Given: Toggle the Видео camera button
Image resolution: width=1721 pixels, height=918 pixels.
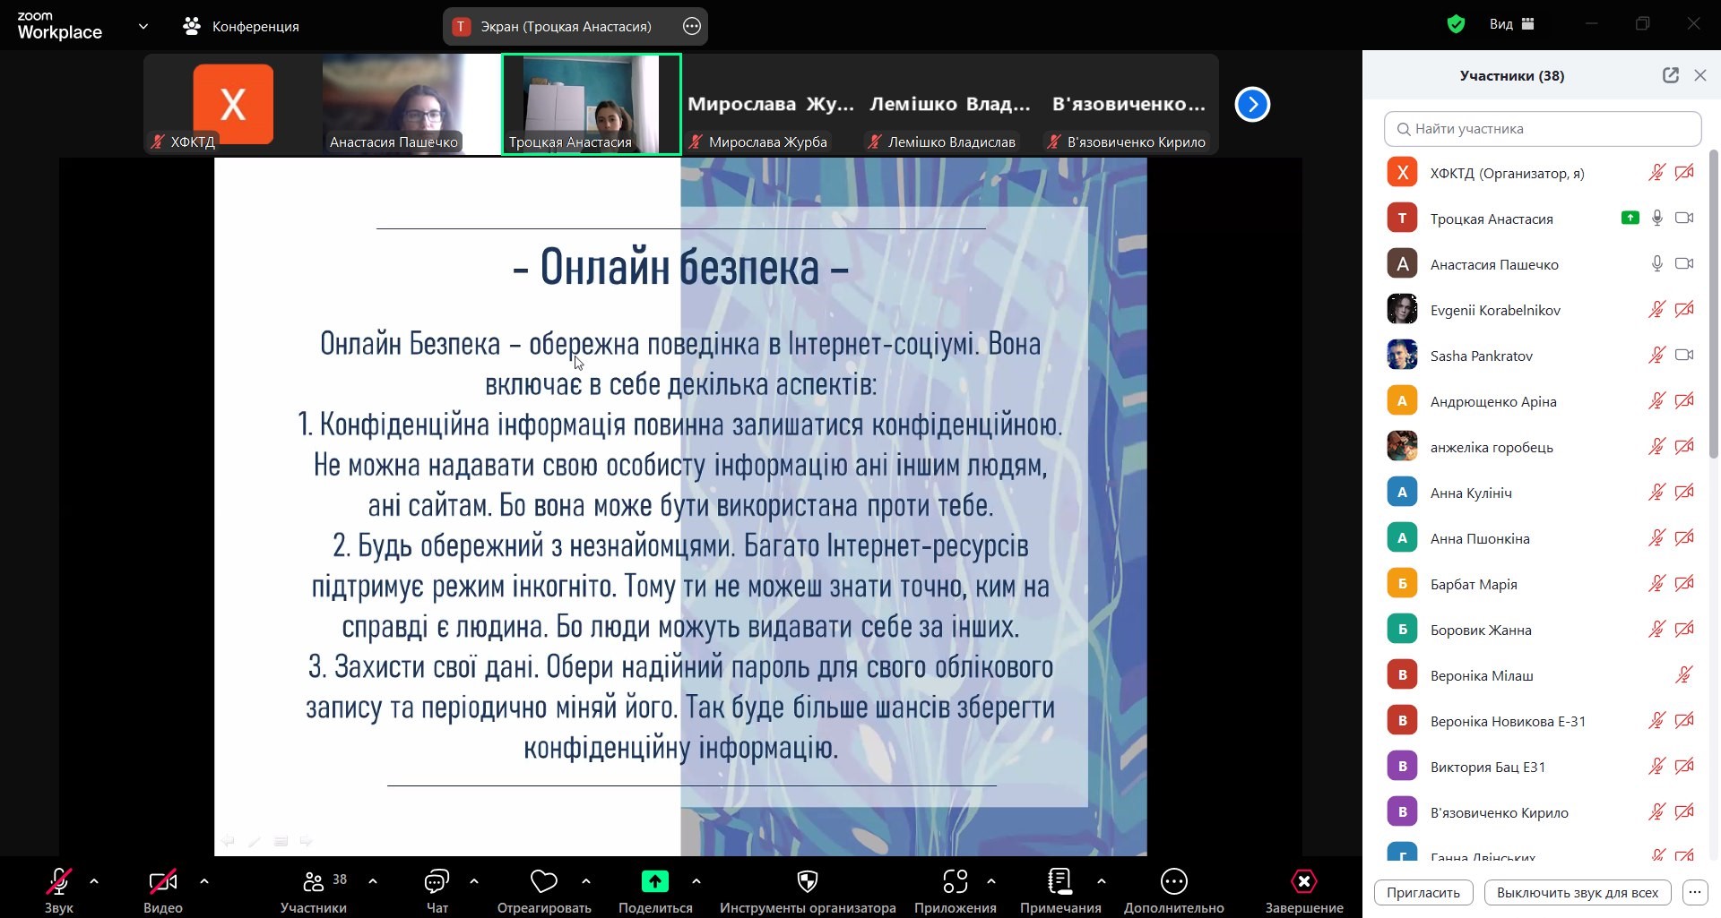Looking at the screenshot, I should 162,883.
